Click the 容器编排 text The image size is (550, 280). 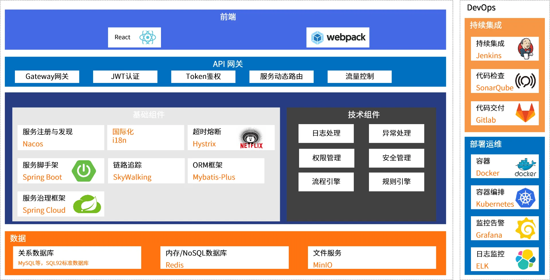[490, 192]
